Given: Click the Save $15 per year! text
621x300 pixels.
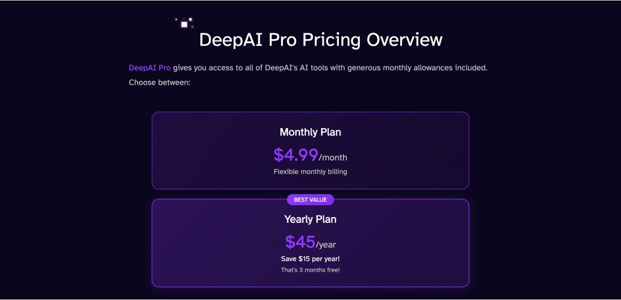Looking at the screenshot, I should pos(310,259).
